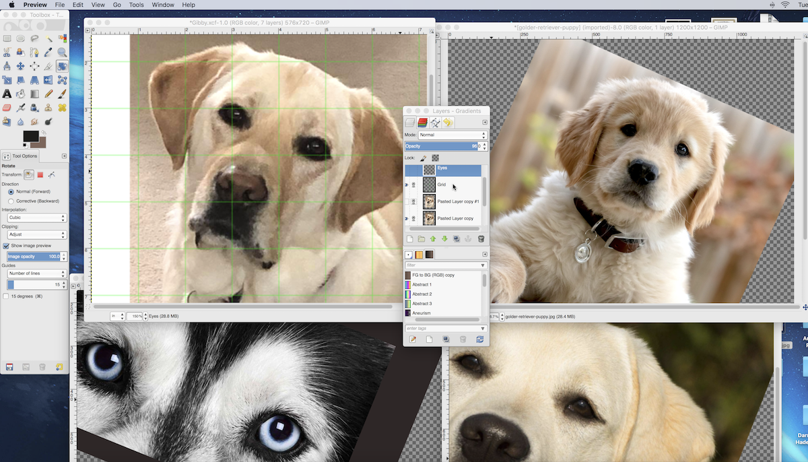Create a new layer in Layers panel
The height and width of the screenshot is (462, 808).
410,238
